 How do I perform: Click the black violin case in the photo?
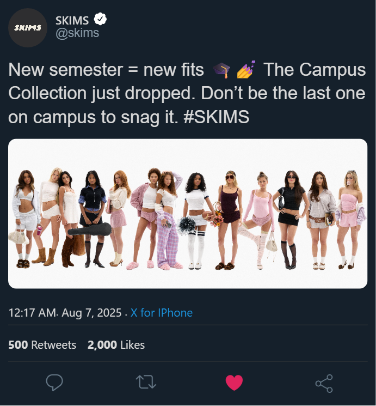[90, 229]
